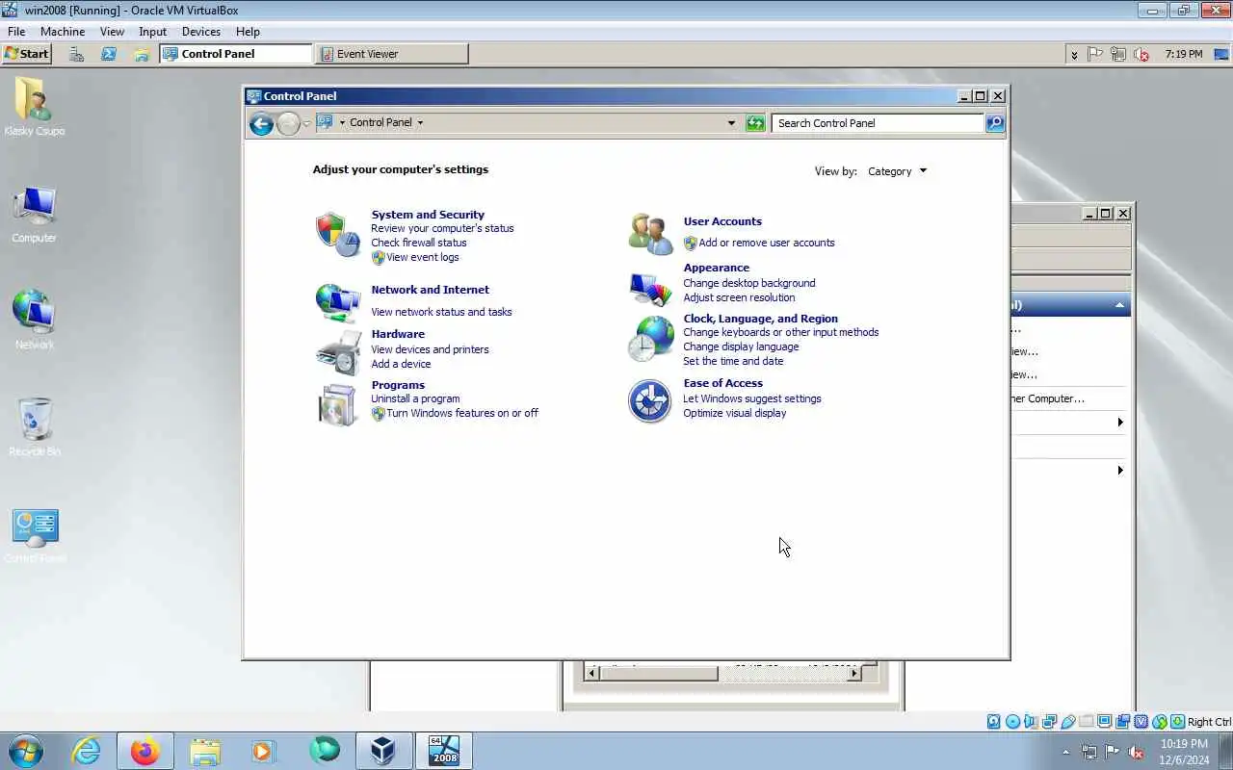Click the Programs disc box icon

point(337,404)
